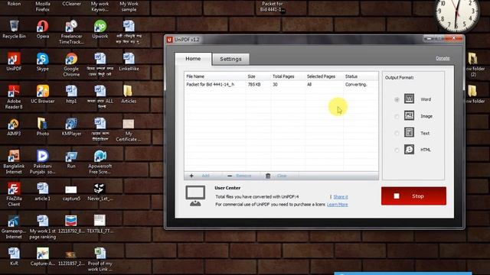Switch to the Settings tab

[230, 59]
